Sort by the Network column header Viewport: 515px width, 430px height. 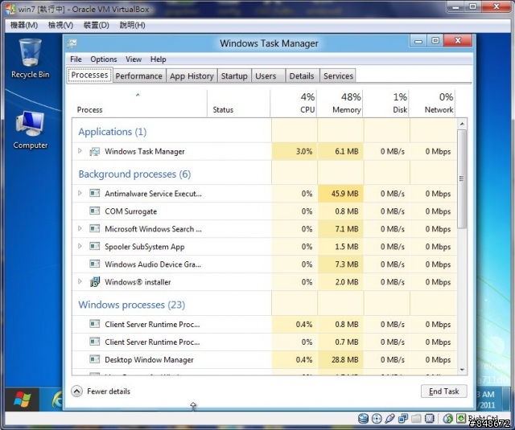[x=433, y=104]
